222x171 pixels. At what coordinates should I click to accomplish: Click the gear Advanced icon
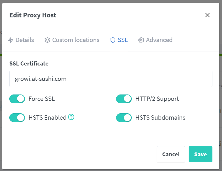[x=141, y=40]
